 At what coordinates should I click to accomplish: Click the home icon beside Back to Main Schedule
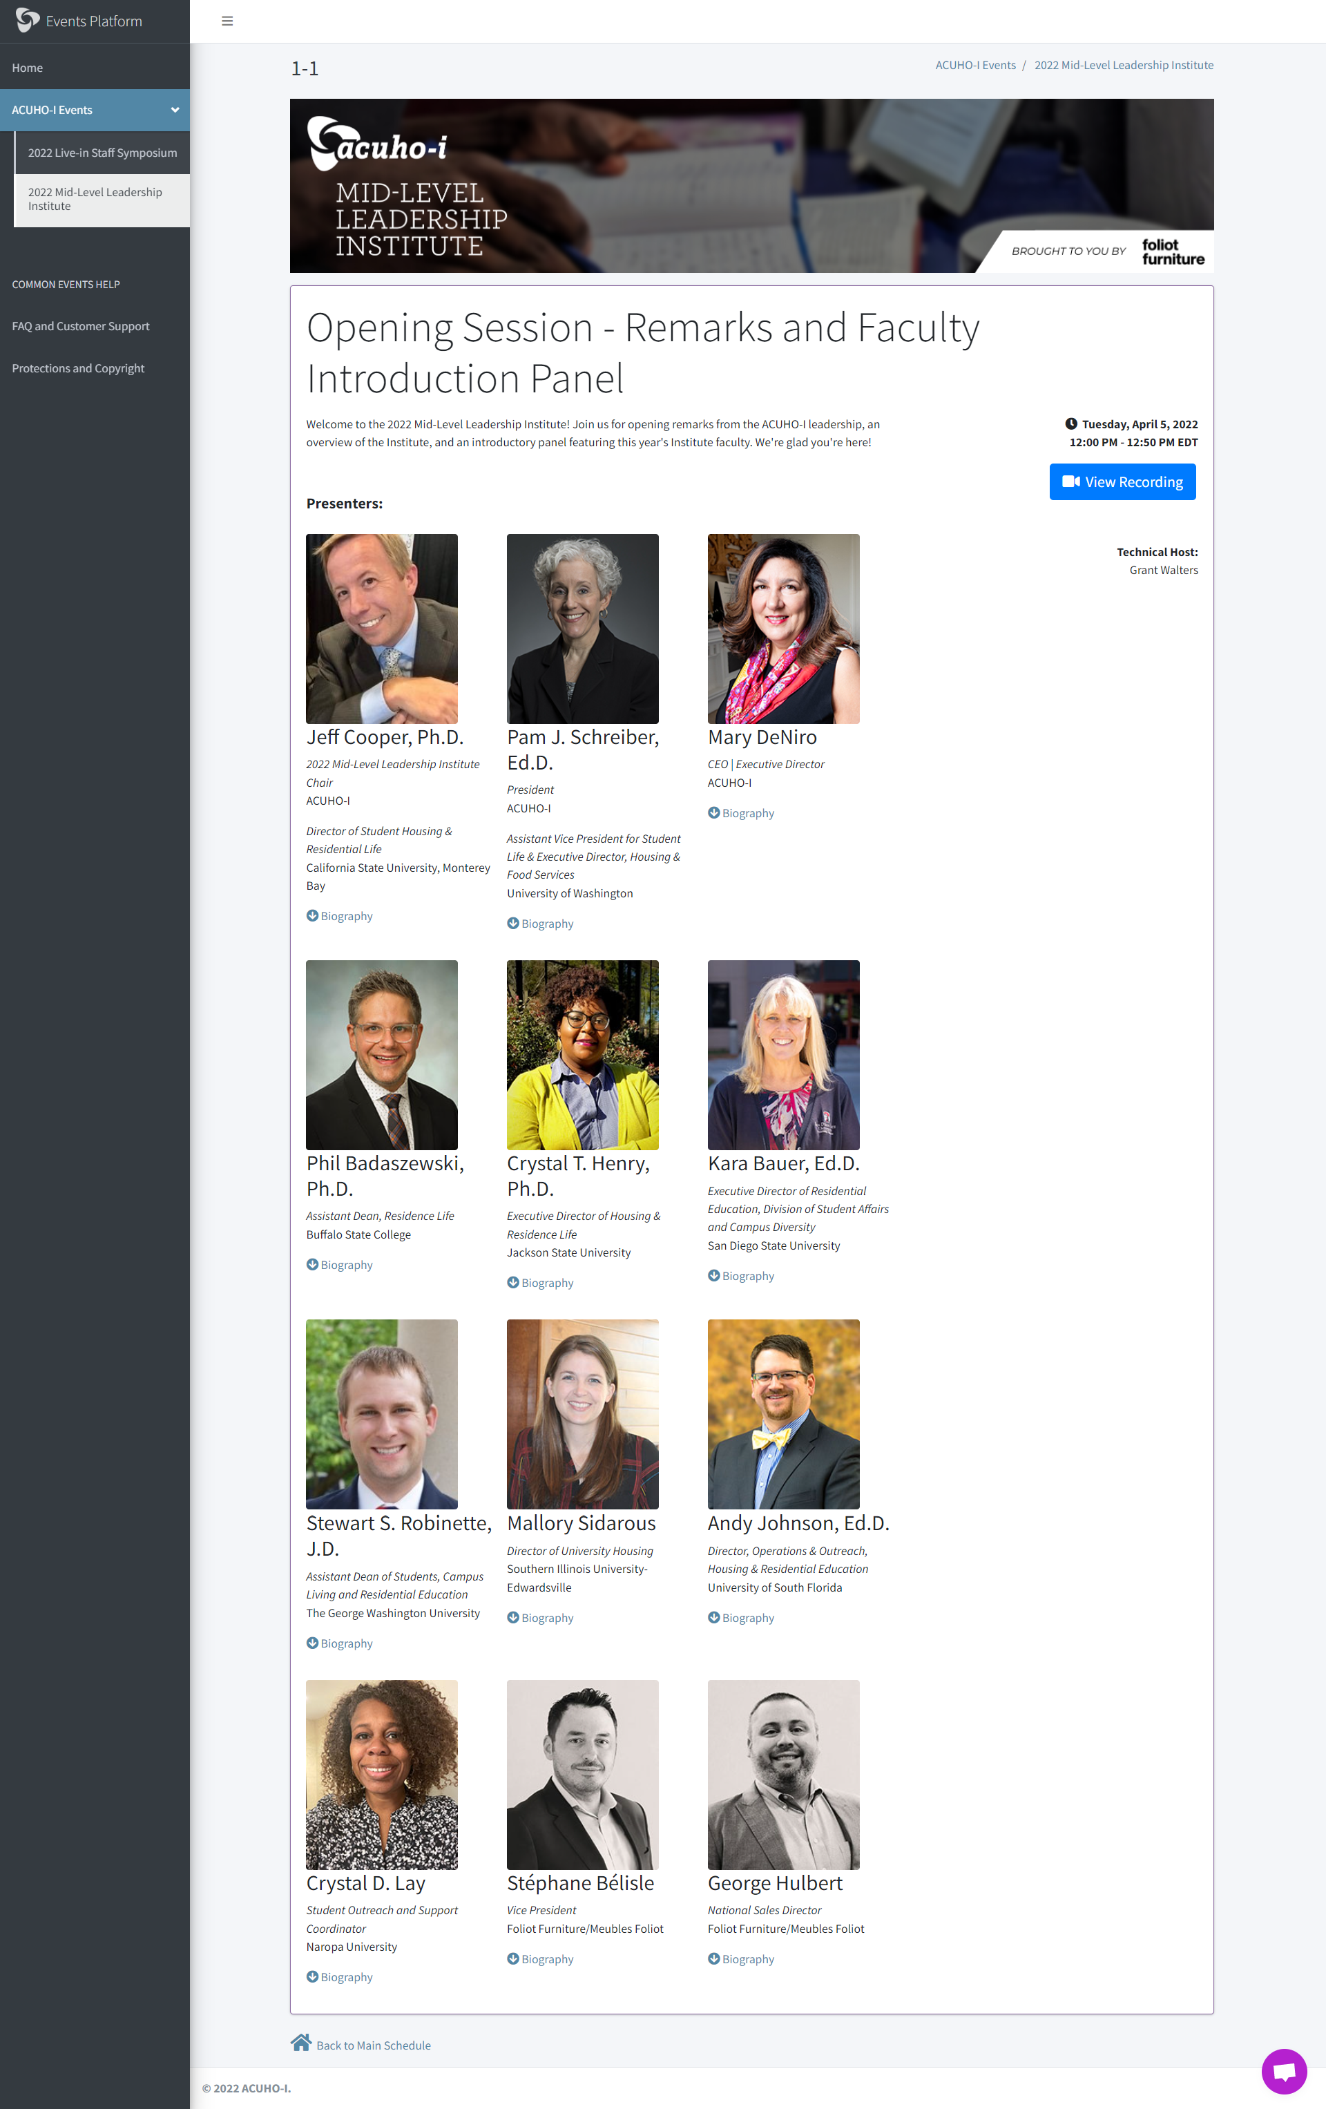pos(301,2043)
